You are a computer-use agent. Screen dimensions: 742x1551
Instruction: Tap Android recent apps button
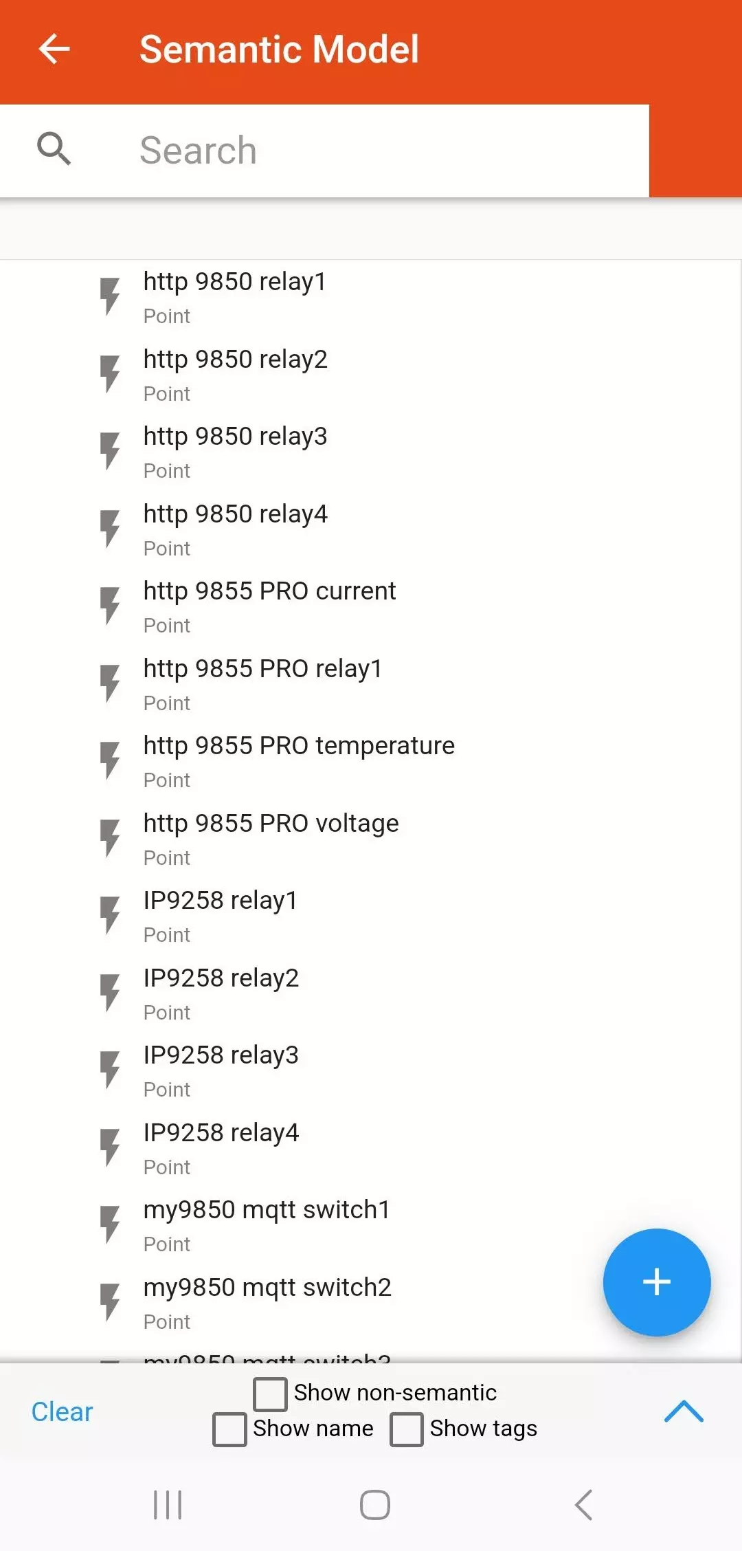point(168,1505)
